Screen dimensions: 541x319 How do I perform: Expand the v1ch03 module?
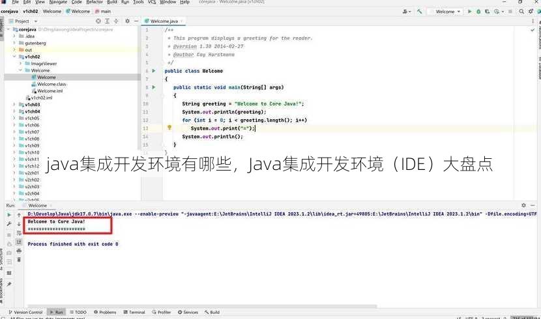pos(14,104)
